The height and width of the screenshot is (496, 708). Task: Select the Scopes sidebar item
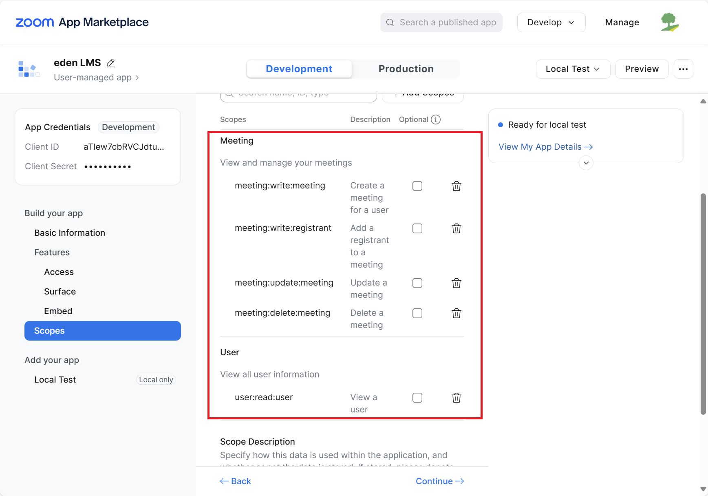103,331
